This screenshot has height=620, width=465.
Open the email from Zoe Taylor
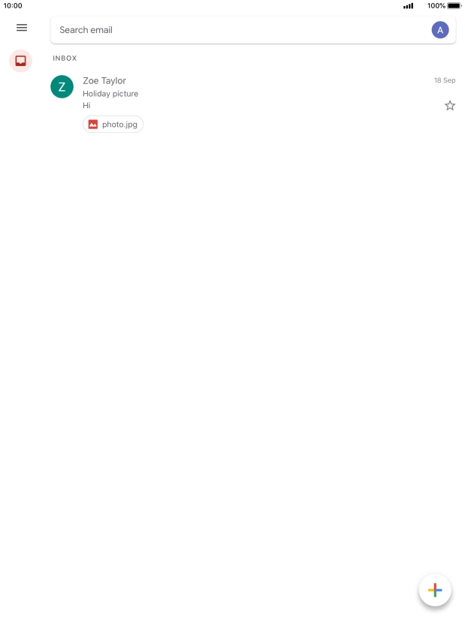pyautogui.click(x=253, y=104)
